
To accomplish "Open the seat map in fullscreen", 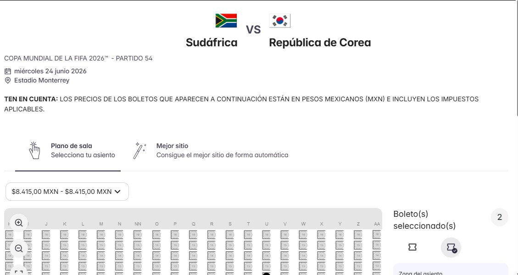I will [x=19, y=272].
